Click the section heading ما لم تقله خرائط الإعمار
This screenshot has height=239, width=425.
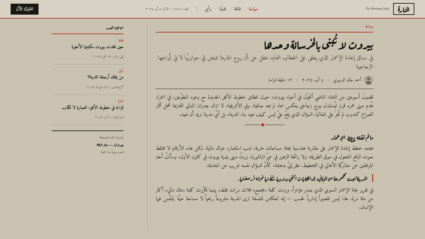352,137
